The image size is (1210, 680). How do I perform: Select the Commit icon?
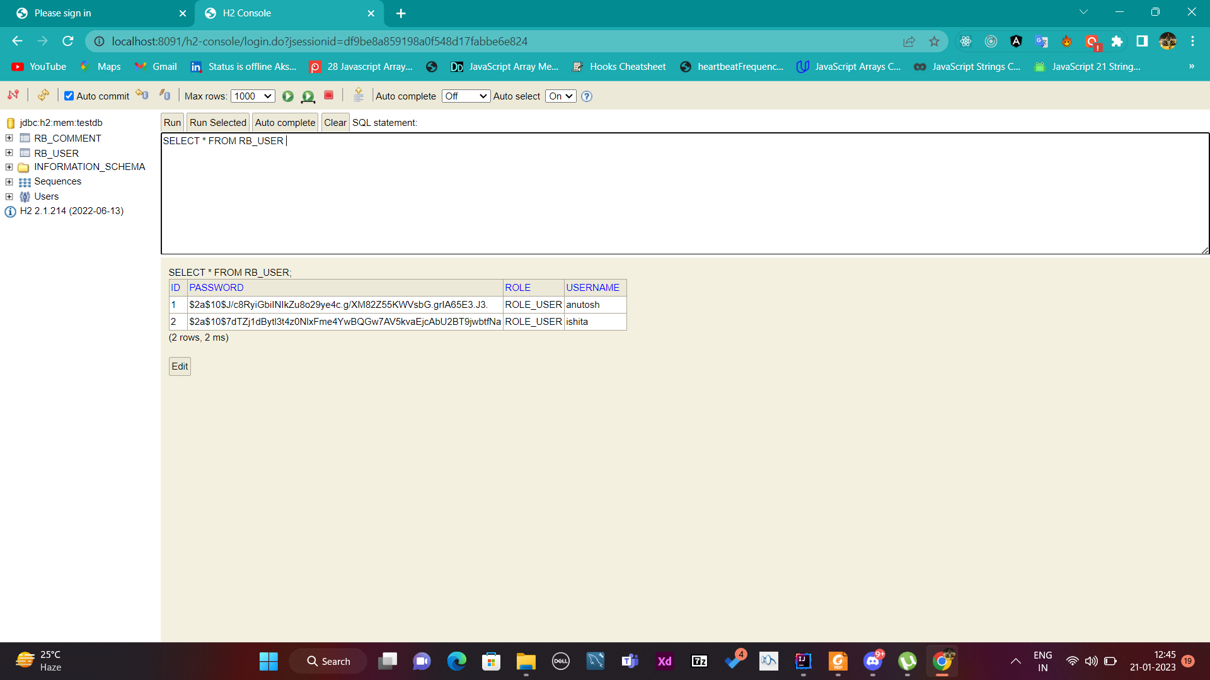click(x=142, y=94)
